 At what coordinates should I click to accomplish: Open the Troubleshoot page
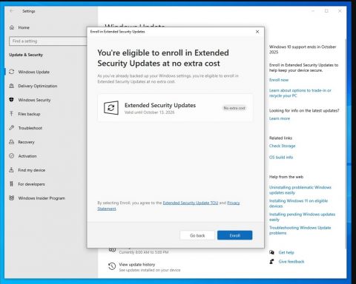pyautogui.click(x=30, y=128)
